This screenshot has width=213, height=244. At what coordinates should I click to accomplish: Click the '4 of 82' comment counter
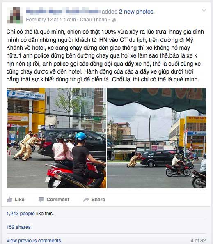tap(198, 241)
